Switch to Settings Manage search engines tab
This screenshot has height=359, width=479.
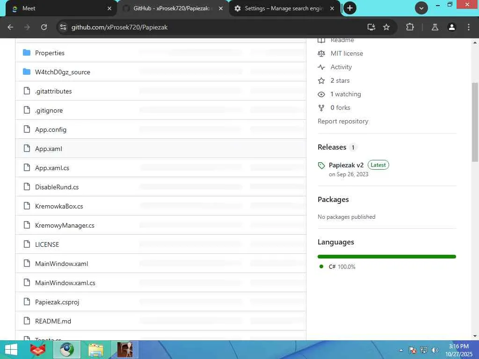pyautogui.click(x=284, y=8)
